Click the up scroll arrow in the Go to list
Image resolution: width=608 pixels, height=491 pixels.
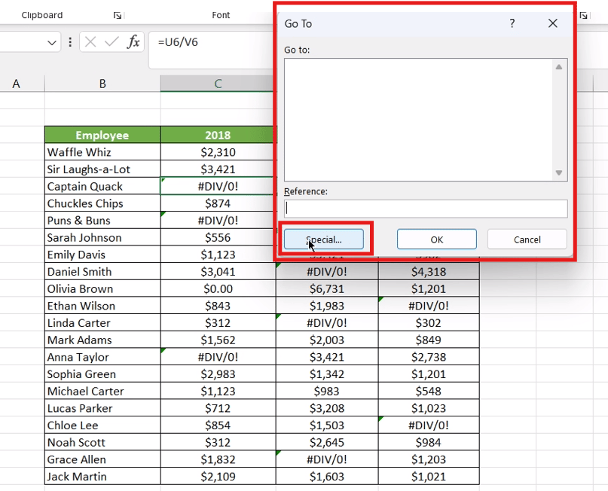[559, 66]
